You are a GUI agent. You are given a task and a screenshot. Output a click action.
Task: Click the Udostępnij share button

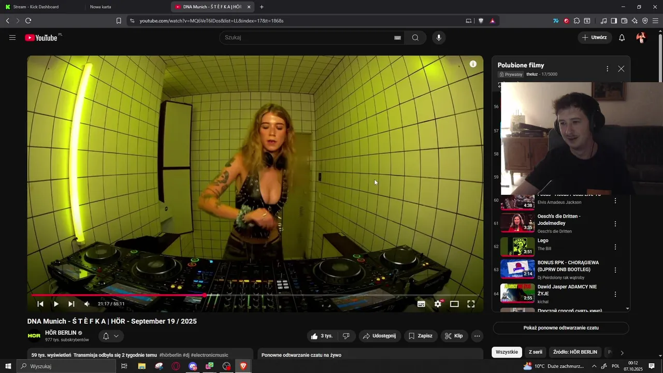[x=380, y=336]
